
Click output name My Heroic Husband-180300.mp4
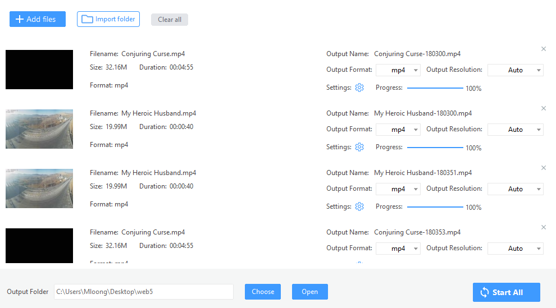423,113
